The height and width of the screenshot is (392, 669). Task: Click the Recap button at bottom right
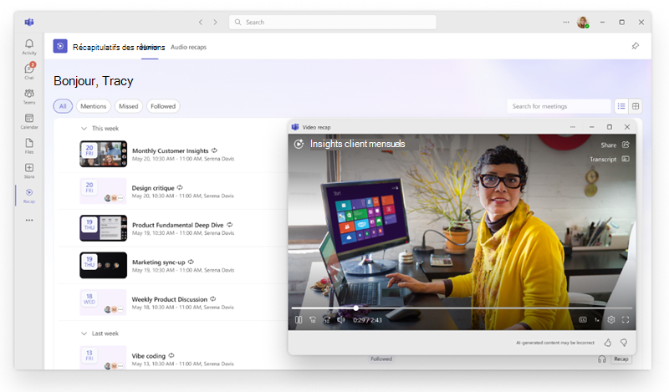tap(621, 359)
